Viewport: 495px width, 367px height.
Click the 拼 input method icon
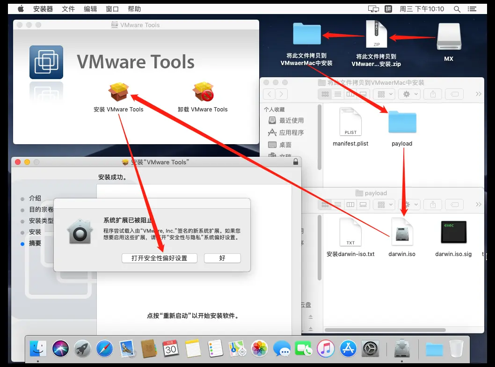388,9
